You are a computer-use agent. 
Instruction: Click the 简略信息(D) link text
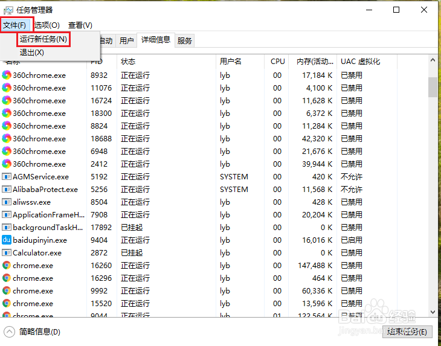40,332
